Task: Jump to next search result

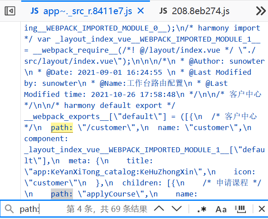Action: [x=177, y=209]
